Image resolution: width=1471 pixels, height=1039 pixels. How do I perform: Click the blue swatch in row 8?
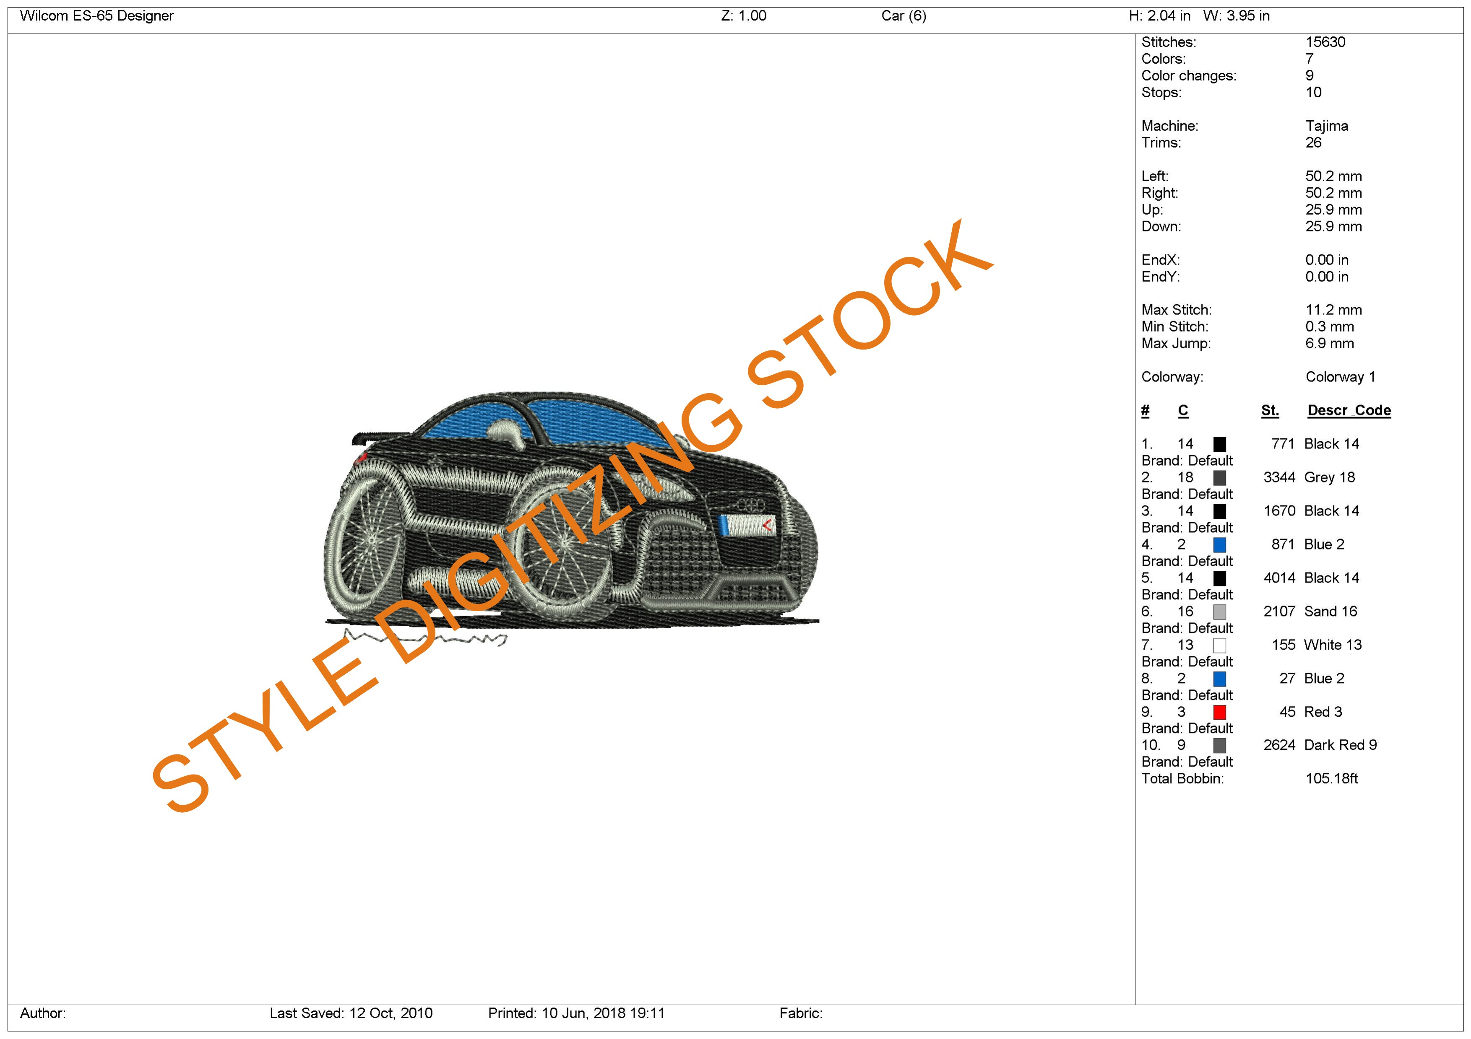(x=1219, y=679)
